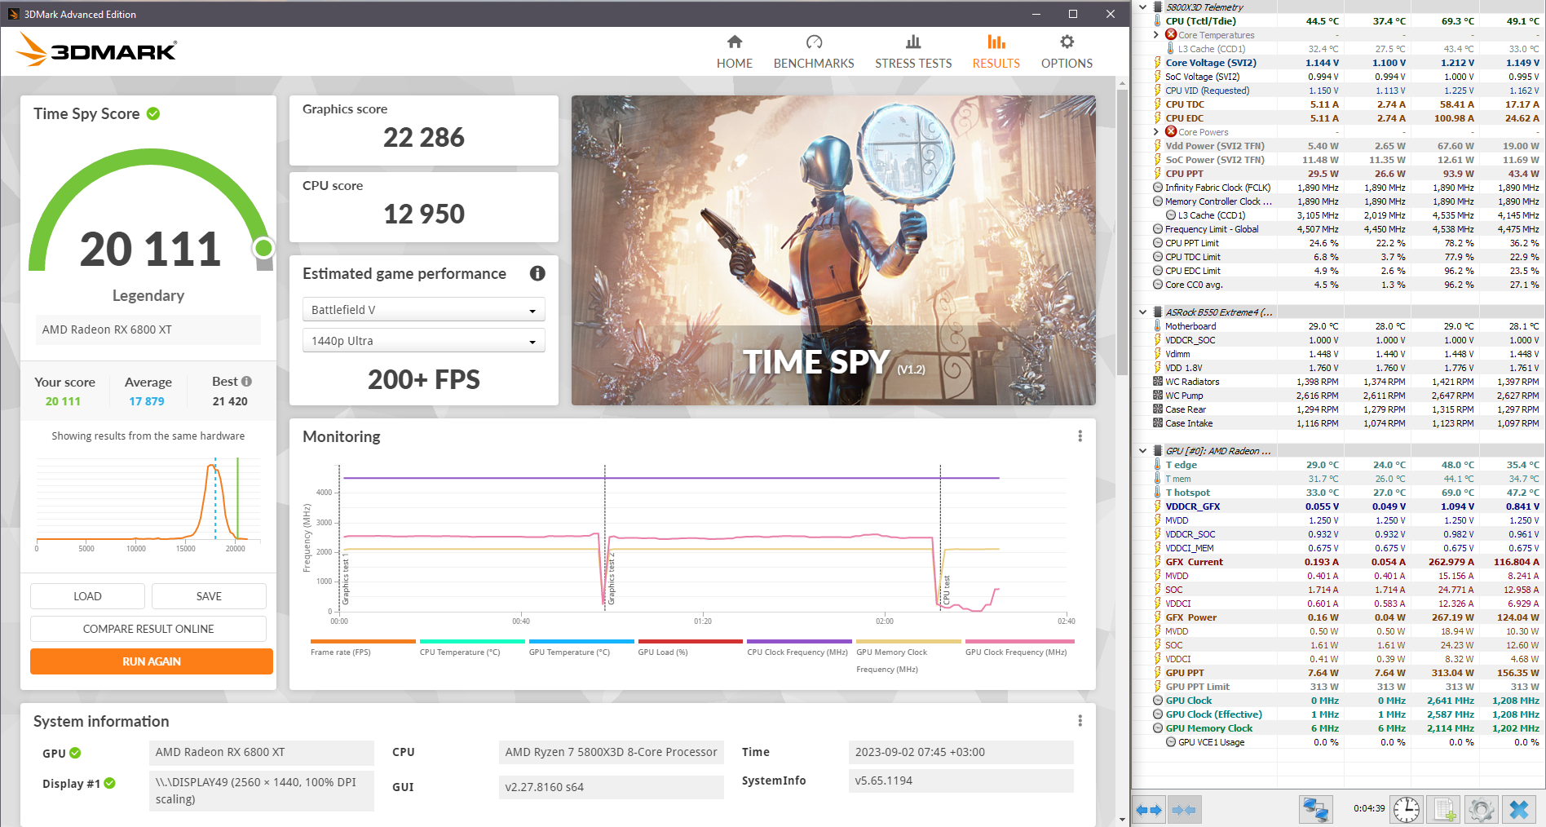The width and height of the screenshot is (1546, 827).
Task: Click the clock icon for Infinity Fabric Clock
Action: pyautogui.click(x=1158, y=188)
